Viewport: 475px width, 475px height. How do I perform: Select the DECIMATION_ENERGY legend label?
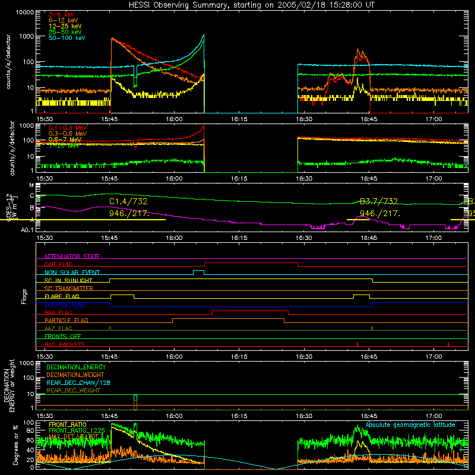tap(76, 367)
